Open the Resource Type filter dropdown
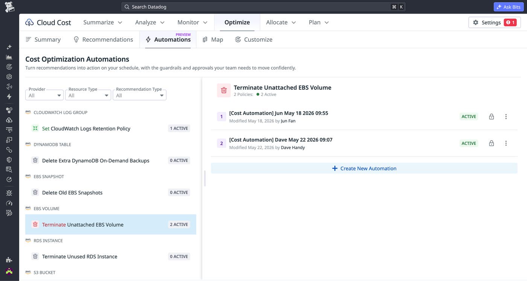The height and width of the screenshot is (281, 527). (88, 95)
